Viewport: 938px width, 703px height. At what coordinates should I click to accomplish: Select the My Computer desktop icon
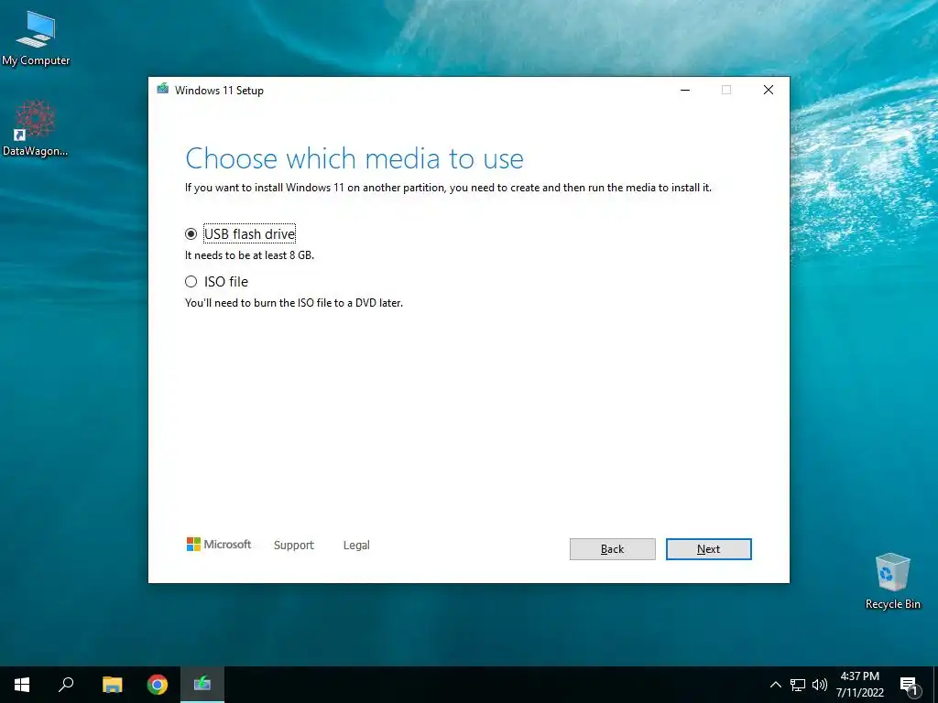(36, 38)
